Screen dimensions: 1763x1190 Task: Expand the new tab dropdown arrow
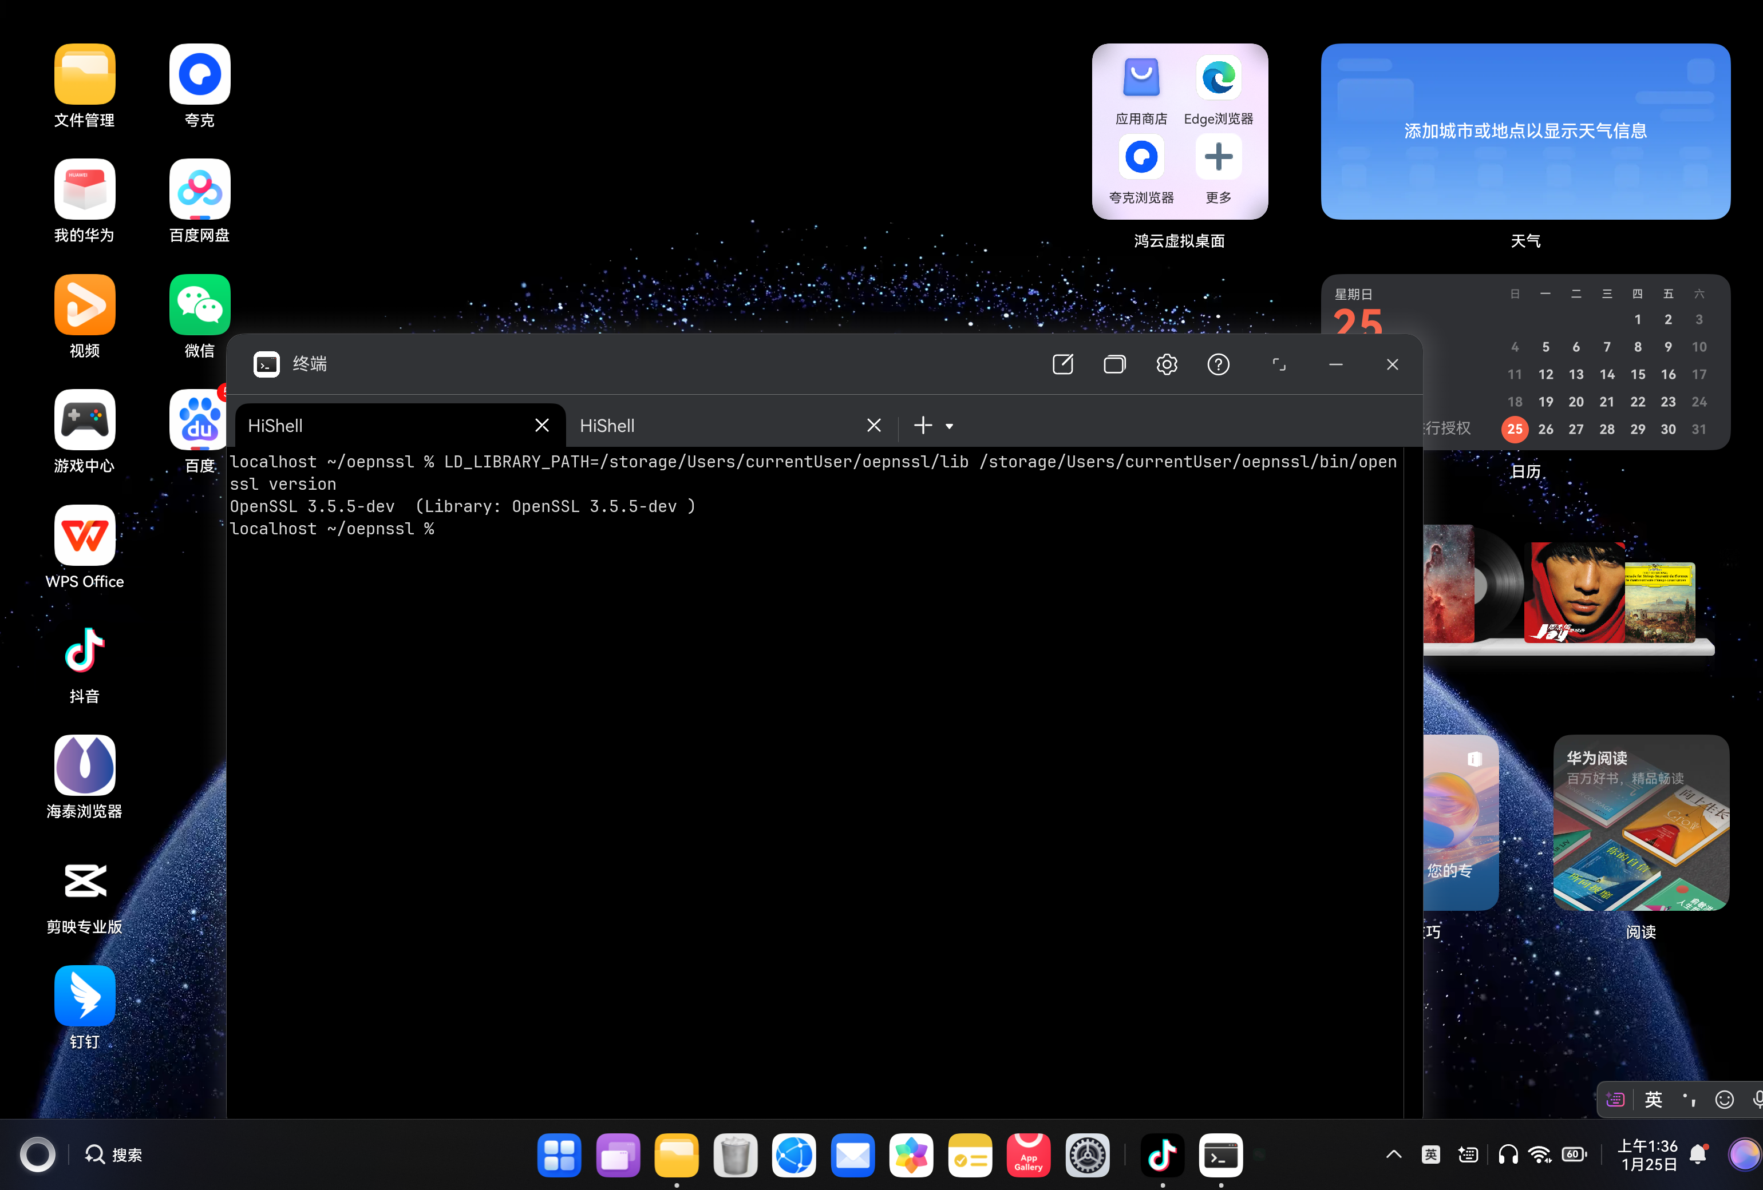pos(949,426)
